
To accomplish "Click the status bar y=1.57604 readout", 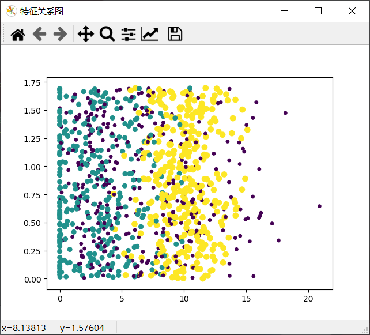I will coord(82,328).
